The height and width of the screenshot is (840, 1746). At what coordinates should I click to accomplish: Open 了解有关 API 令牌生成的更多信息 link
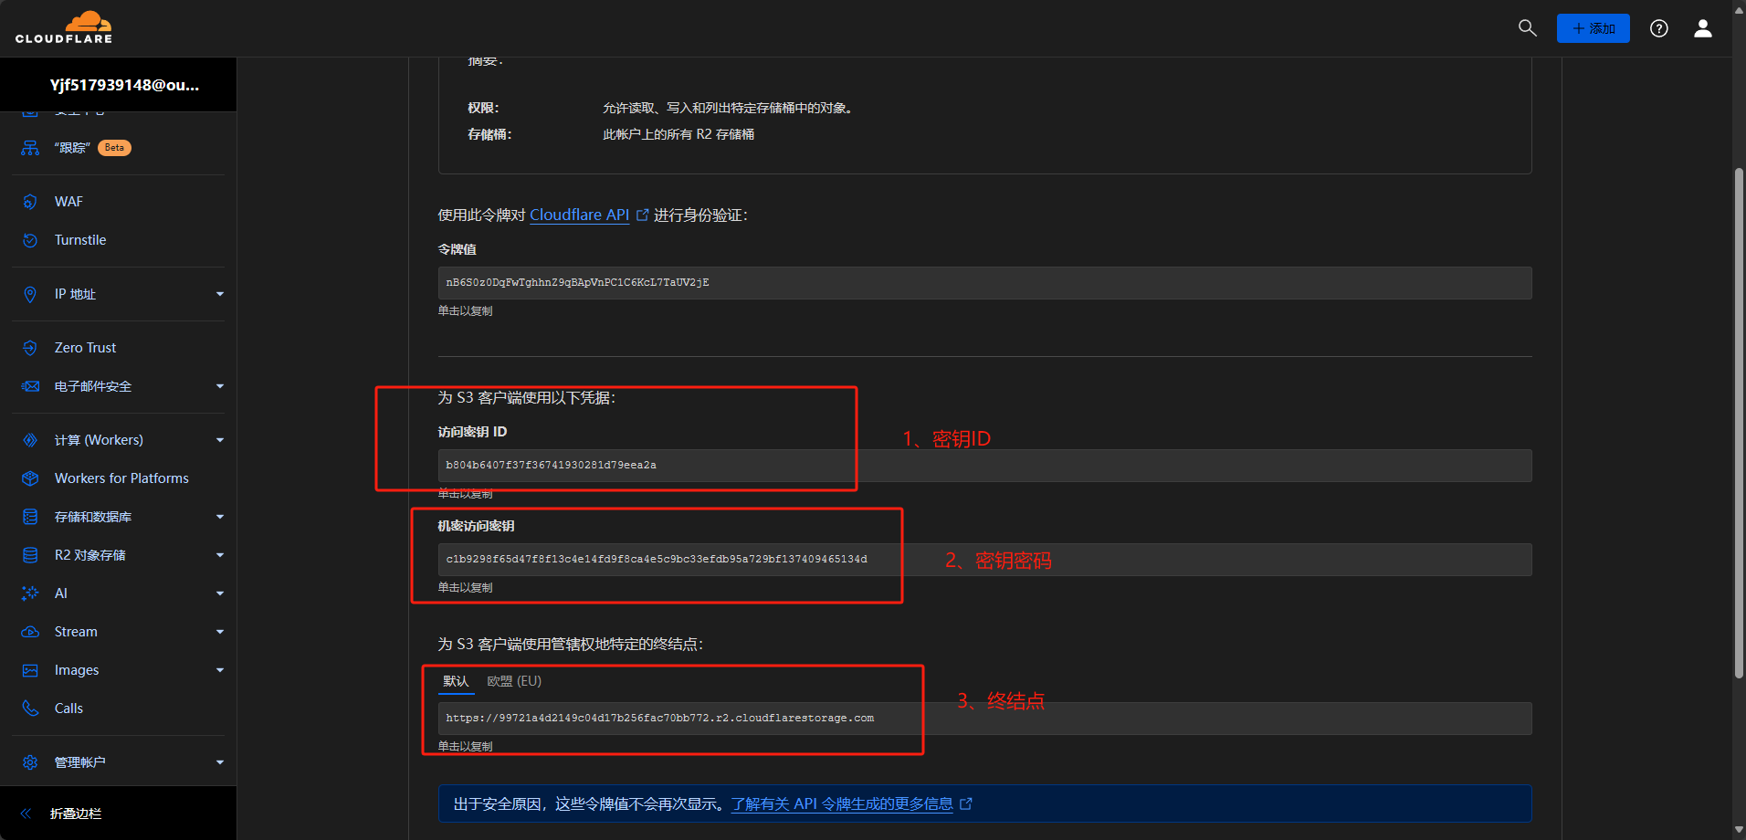click(x=842, y=803)
